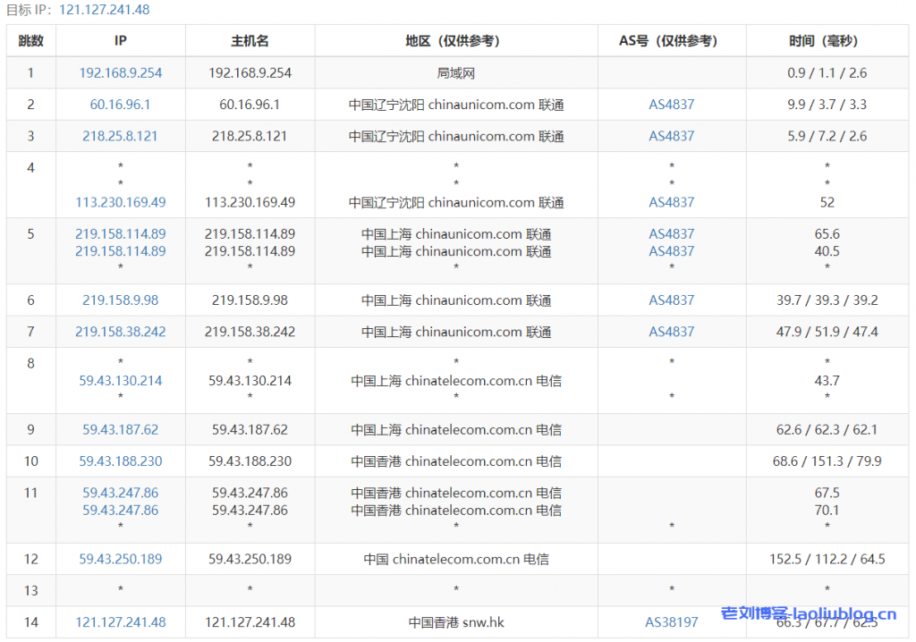Open the 59.43.187.62 link in hop 9
This screenshot has height=642, width=916.
coord(120,429)
